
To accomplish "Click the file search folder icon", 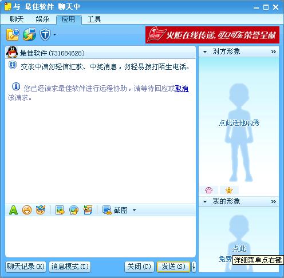I will pos(13,34).
